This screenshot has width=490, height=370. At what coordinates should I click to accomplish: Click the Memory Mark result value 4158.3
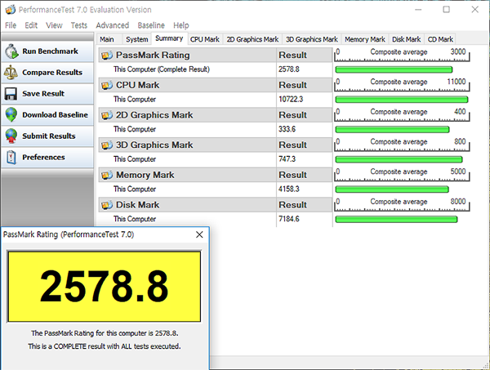coord(289,189)
